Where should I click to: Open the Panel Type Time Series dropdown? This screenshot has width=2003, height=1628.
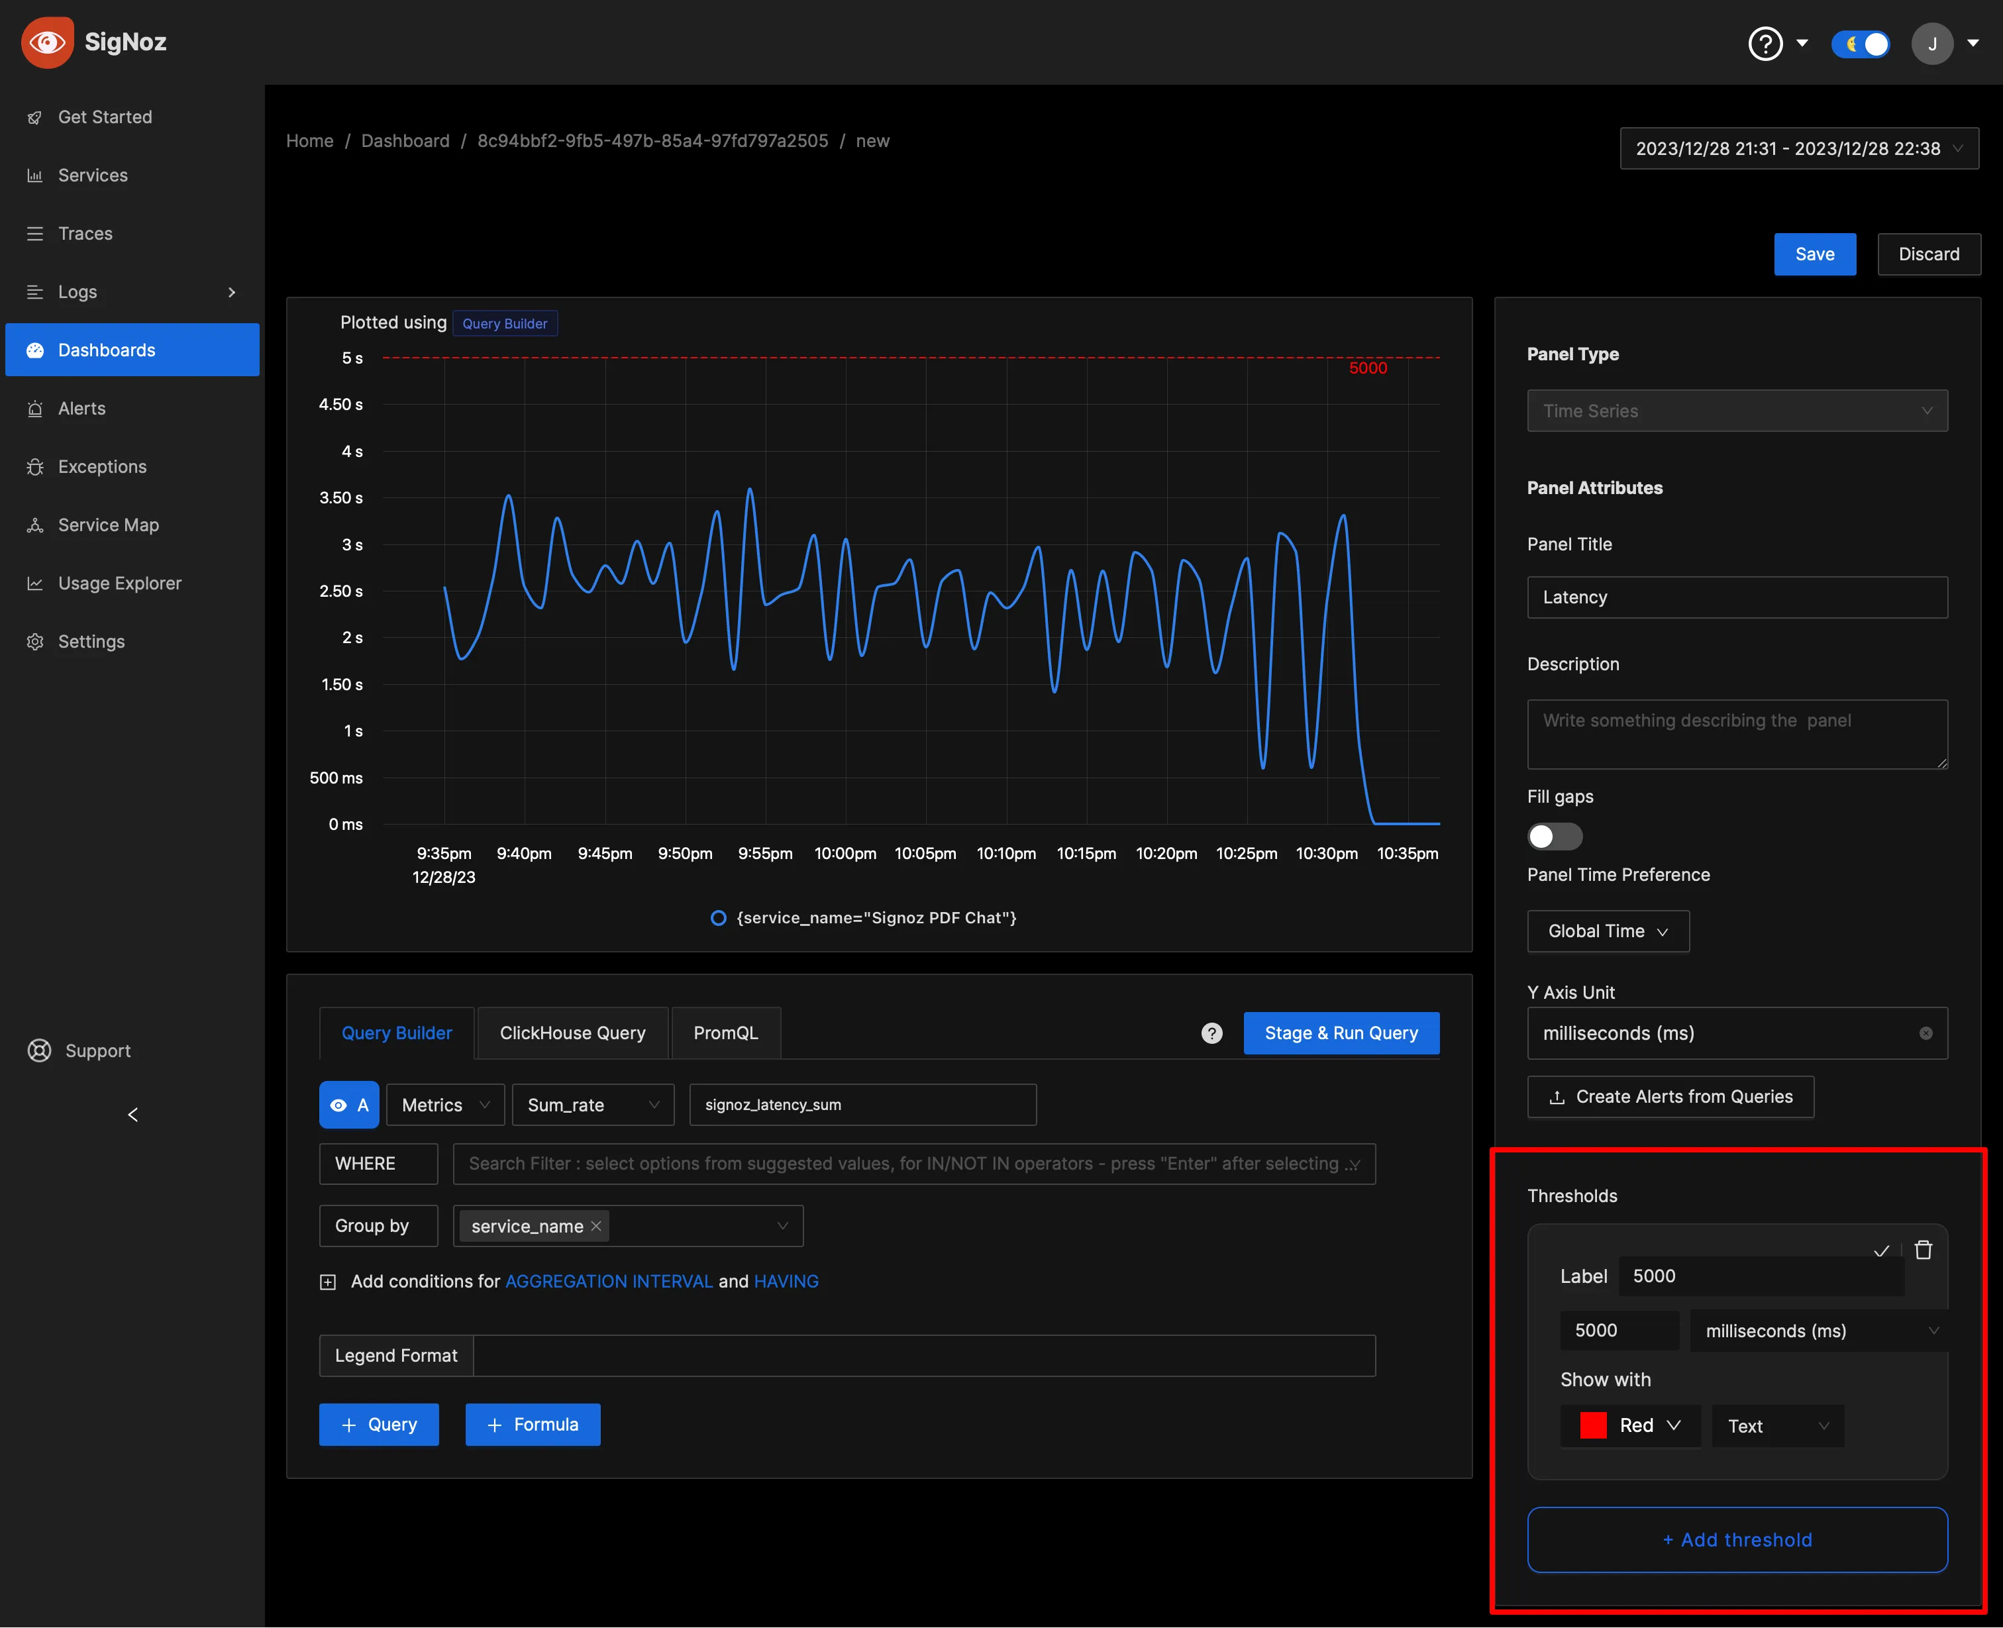coord(1737,411)
